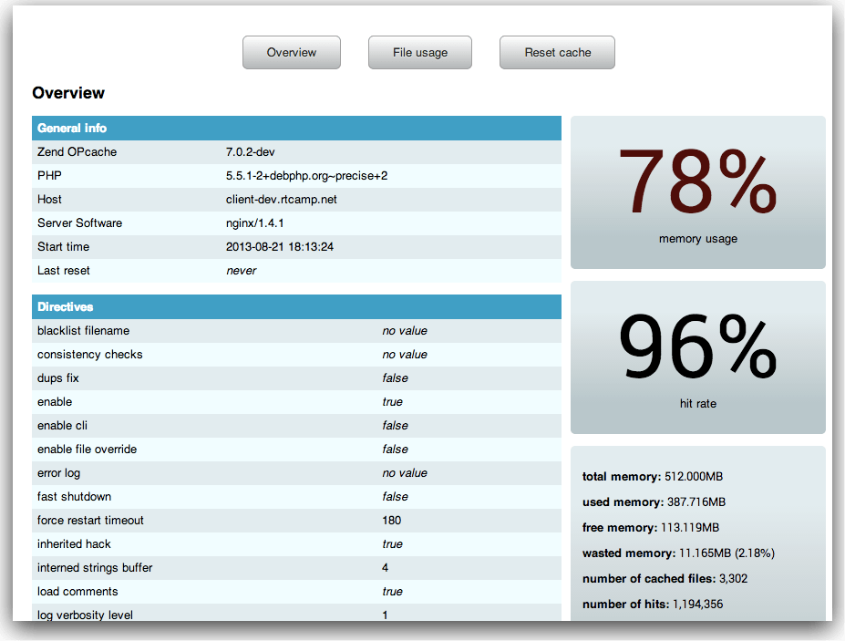Screen dimensions: 845x641
Task: Click server software value nginx/1.4.1
Action: (255, 223)
